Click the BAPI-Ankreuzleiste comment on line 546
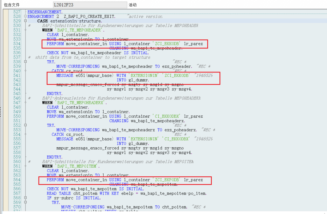Screen dimensions: 327x214 tap(121, 98)
